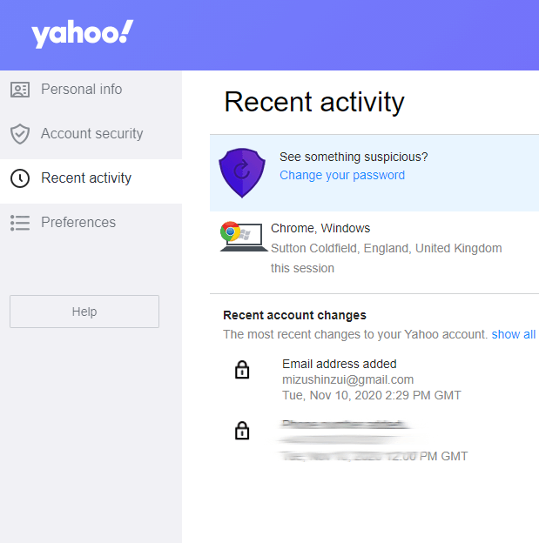
Task: Click the Chrome laptop device icon
Action: (241, 237)
